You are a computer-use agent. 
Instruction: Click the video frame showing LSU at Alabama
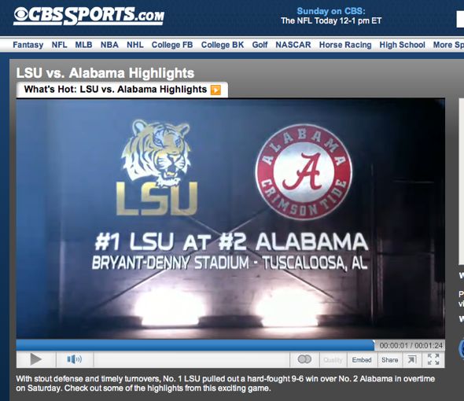[230, 219]
